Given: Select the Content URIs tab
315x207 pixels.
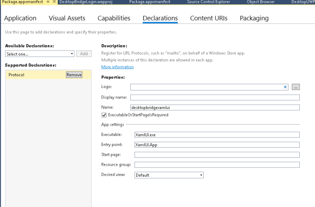Looking at the screenshot, I should tap(208, 18).
